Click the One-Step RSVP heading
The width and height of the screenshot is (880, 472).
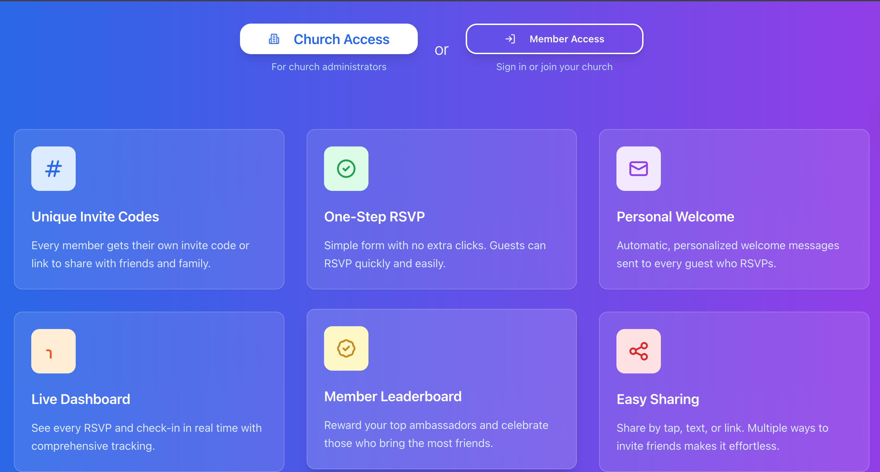click(374, 217)
